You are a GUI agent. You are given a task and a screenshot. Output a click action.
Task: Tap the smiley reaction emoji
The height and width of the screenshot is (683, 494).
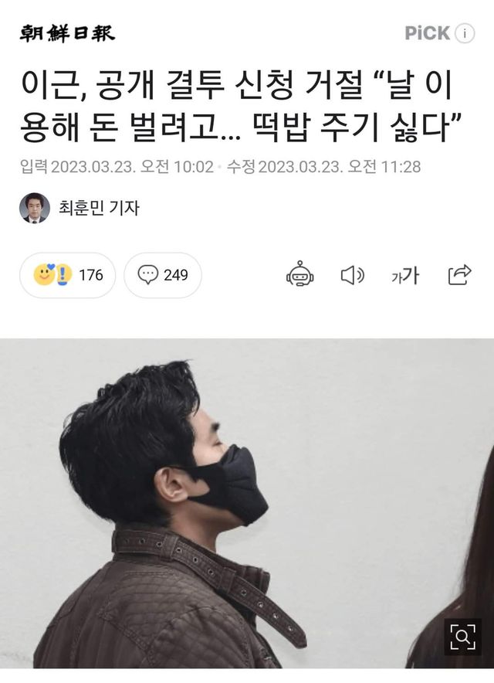pyautogui.click(x=44, y=274)
